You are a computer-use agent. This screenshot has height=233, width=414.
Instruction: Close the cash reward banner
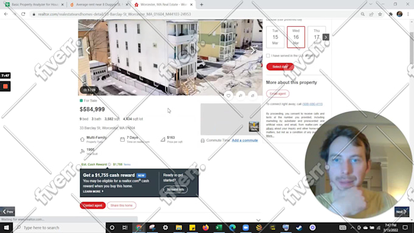[x=195, y=172]
